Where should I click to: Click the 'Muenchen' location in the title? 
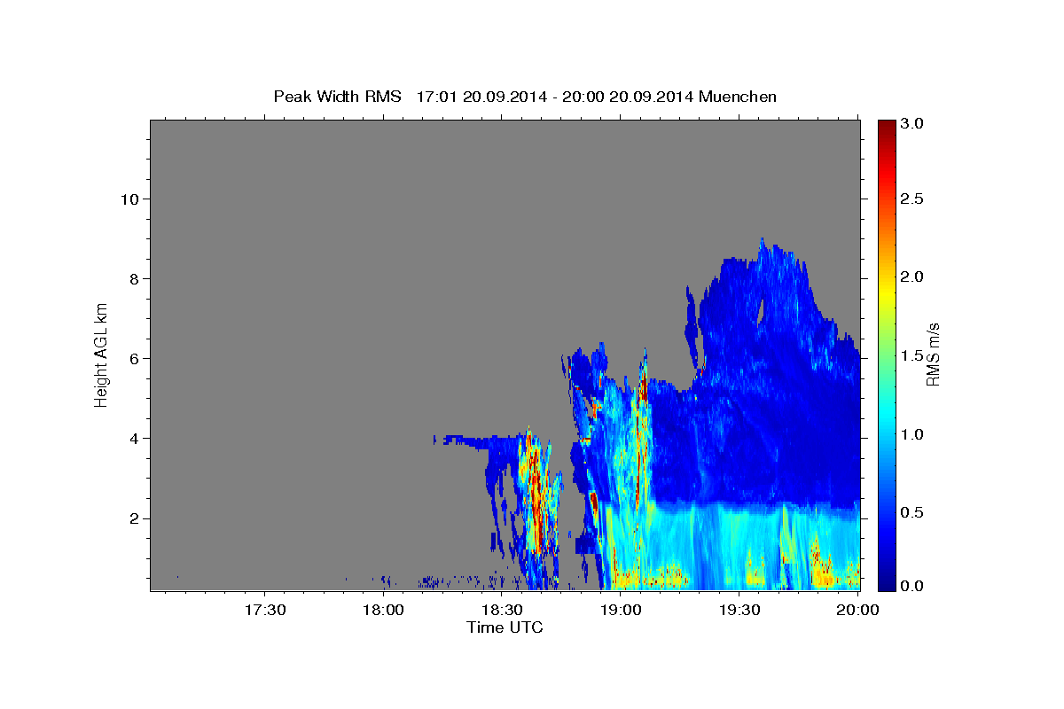pos(738,97)
